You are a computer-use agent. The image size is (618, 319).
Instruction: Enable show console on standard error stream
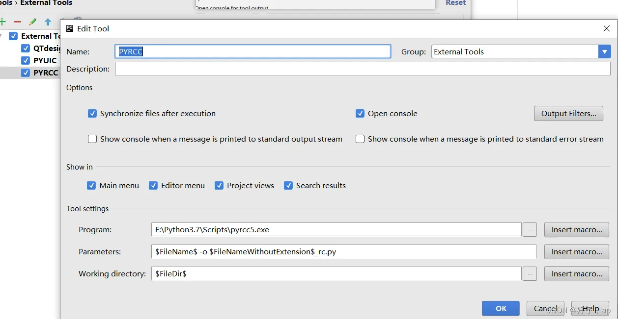coord(360,139)
